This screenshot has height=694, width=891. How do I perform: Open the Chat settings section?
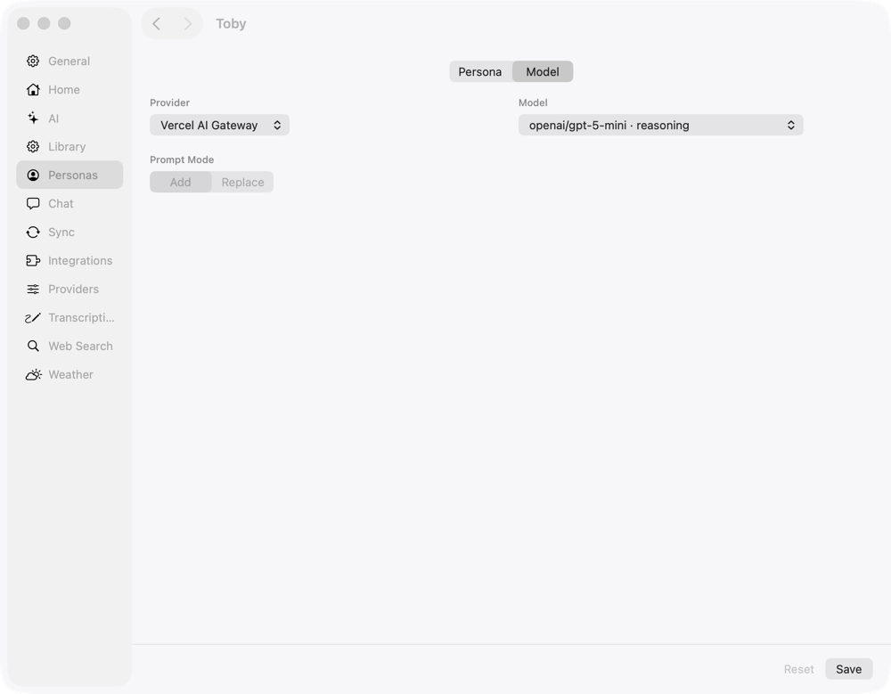tap(69, 203)
